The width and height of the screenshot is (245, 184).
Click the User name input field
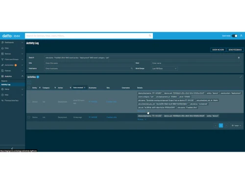click(196, 63)
